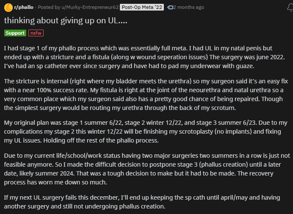Click the tag icon beside the timestamp
This screenshot has width=293, height=214.
170,7
